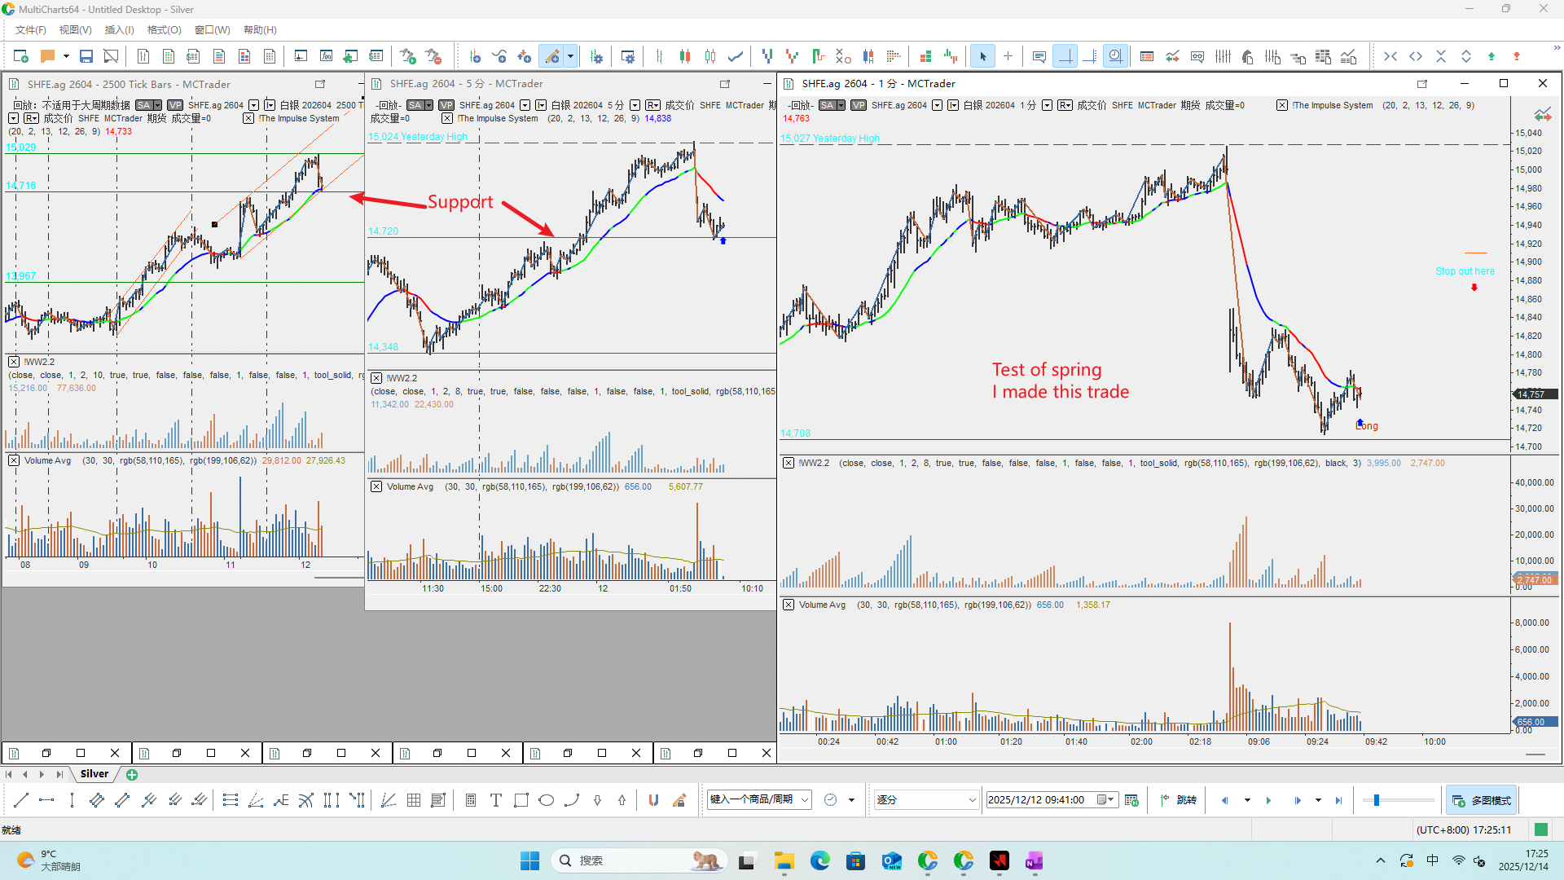Click the data playback play button
The height and width of the screenshot is (880, 1564).
point(1268,800)
